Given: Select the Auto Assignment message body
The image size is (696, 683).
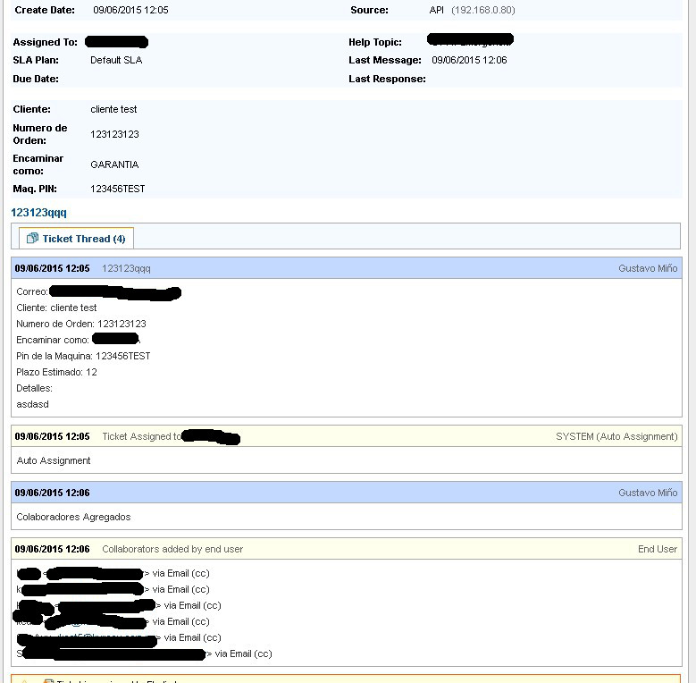Looking at the screenshot, I should click(x=54, y=460).
